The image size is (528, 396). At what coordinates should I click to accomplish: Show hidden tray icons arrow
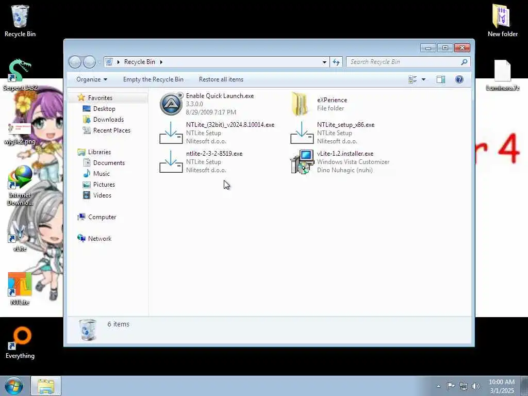(x=438, y=386)
